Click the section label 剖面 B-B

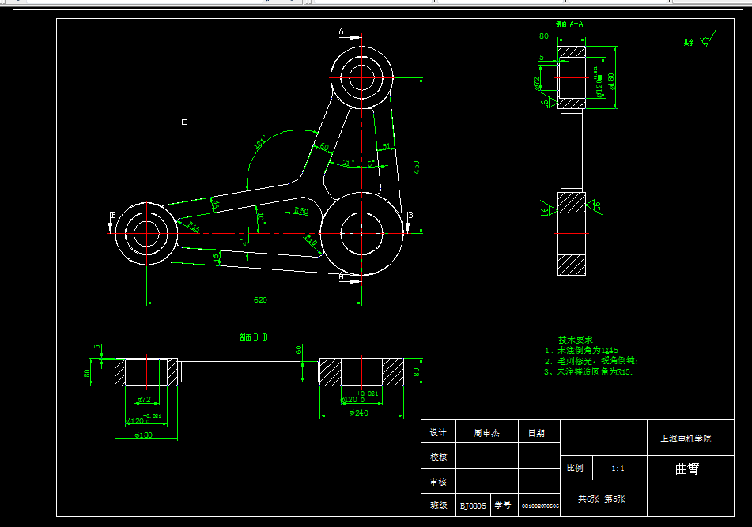tap(254, 337)
